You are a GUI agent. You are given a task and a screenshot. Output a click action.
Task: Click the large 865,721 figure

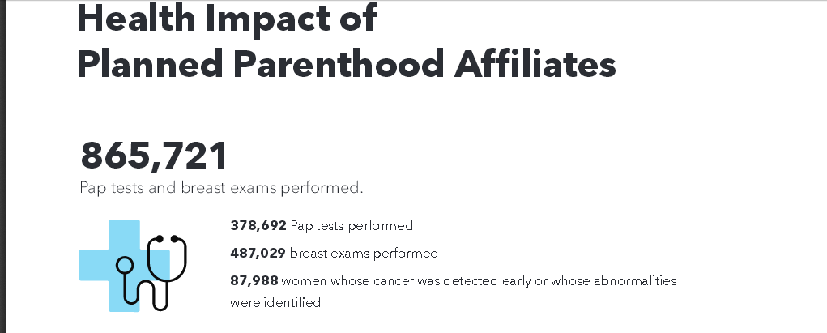tap(154, 155)
